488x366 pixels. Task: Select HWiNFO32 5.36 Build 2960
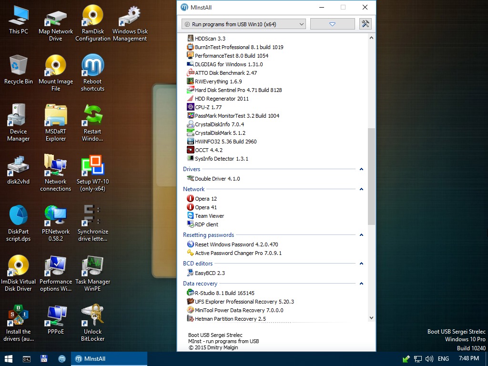pyautogui.click(x=222, y=141)
